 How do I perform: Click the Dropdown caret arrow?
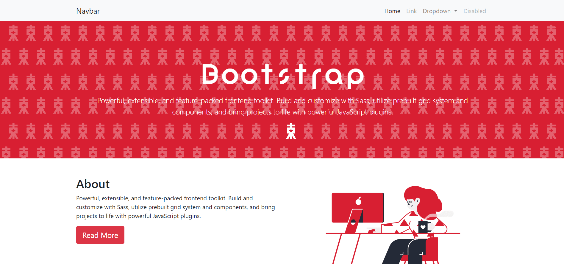(x=455, y=11)
